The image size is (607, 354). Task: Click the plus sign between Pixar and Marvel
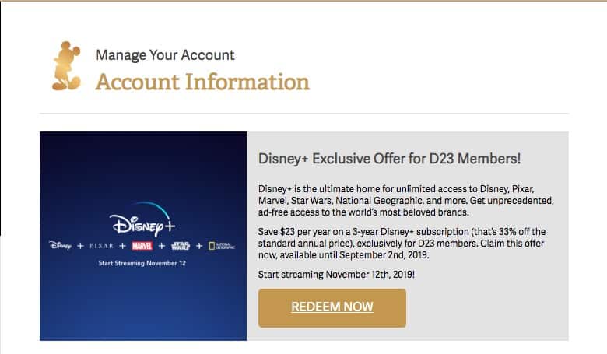point(123,246)
